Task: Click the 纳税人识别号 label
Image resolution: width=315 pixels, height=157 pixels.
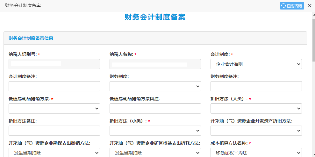Action: (x=23, y=55)
